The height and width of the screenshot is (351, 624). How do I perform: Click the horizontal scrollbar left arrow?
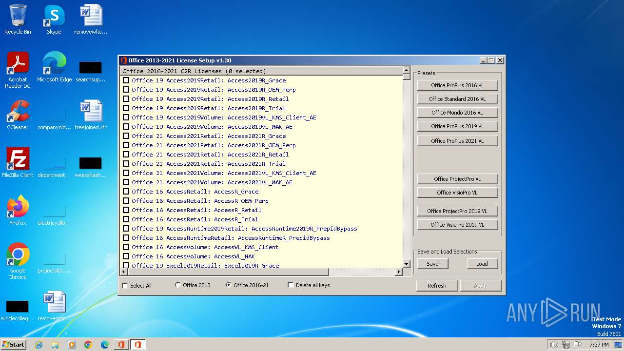pyautogui.click(x=124, y=272)
